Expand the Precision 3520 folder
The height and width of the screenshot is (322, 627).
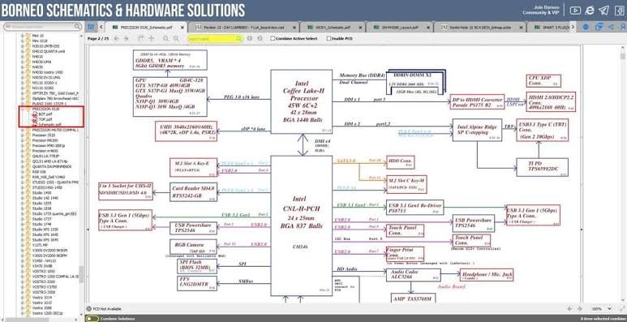click(23, 135)
